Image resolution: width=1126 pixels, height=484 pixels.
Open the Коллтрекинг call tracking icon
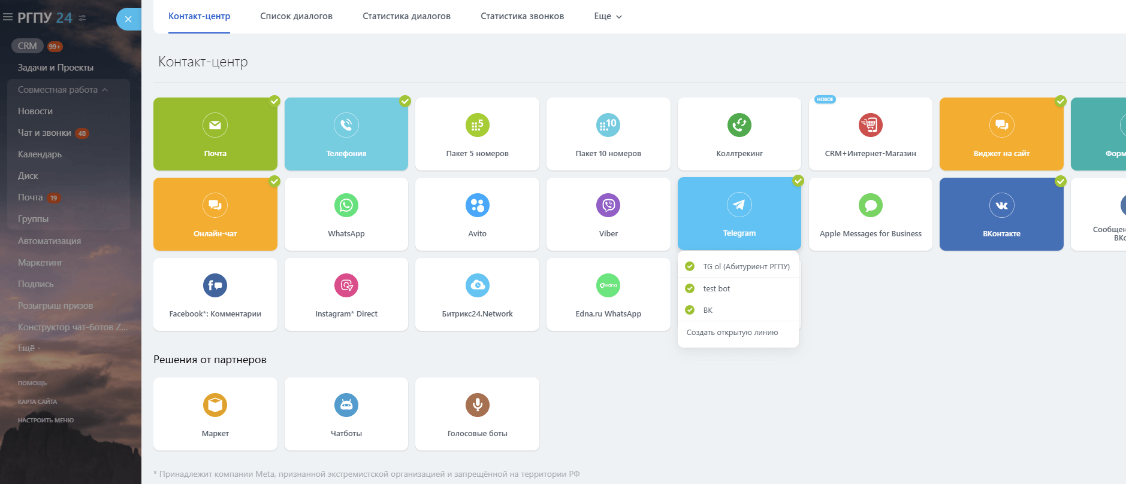pyautogui.click(x=739, y=125)
